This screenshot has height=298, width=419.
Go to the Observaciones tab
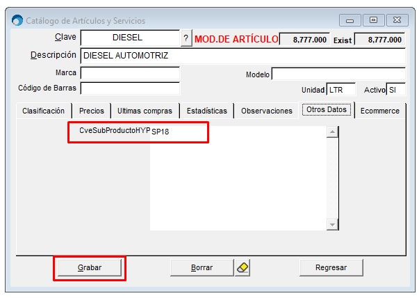point(266,111)
